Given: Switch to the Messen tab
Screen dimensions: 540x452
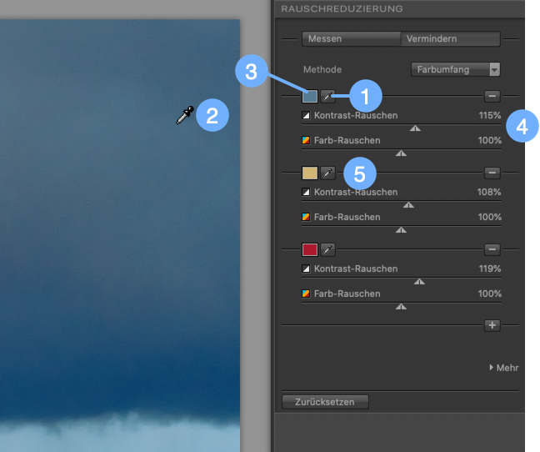Looking at the screenshot, I should click(x=352, y=38).
